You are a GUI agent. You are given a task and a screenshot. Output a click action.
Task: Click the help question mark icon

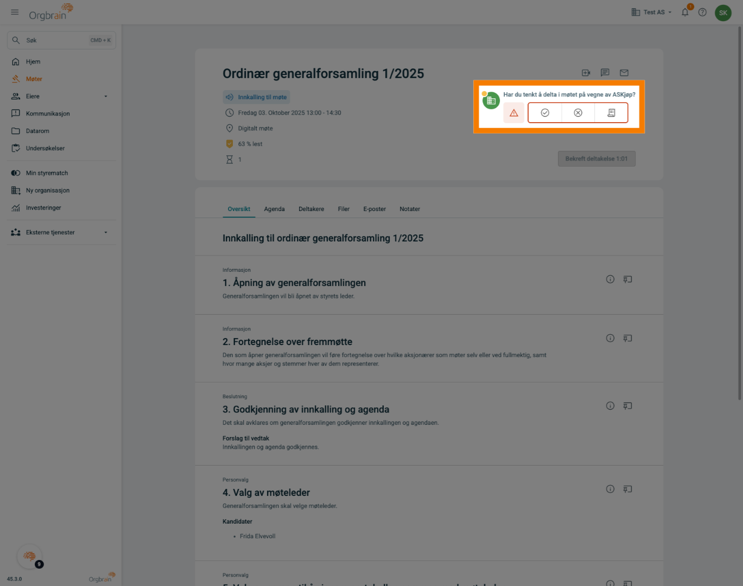(702, 12)
